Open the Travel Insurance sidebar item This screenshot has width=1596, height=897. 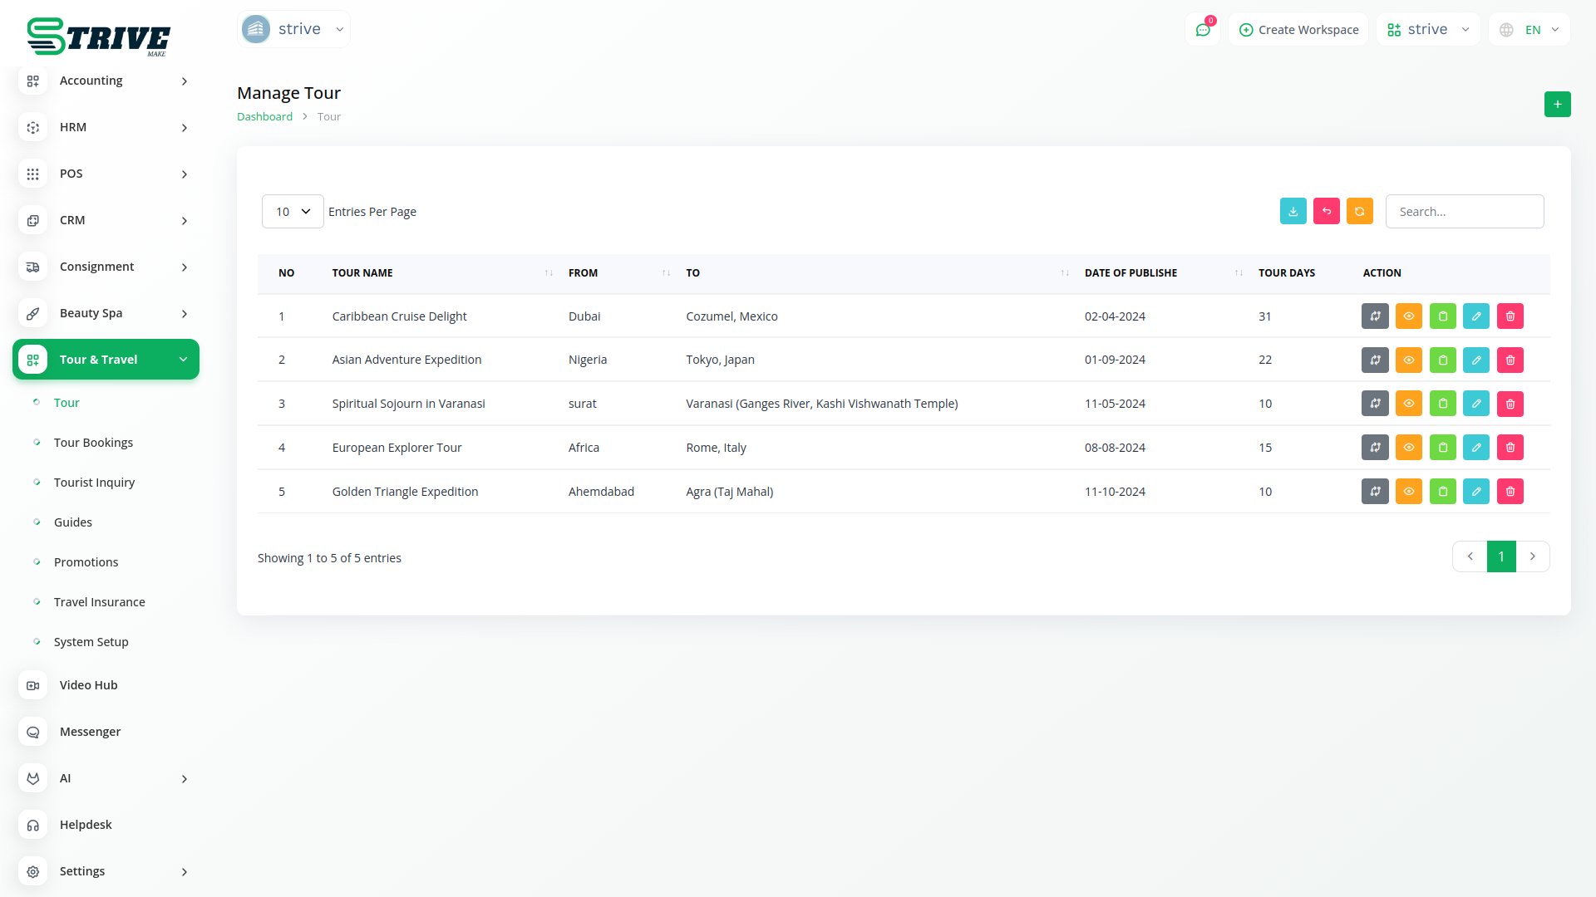tap(99, 602)
